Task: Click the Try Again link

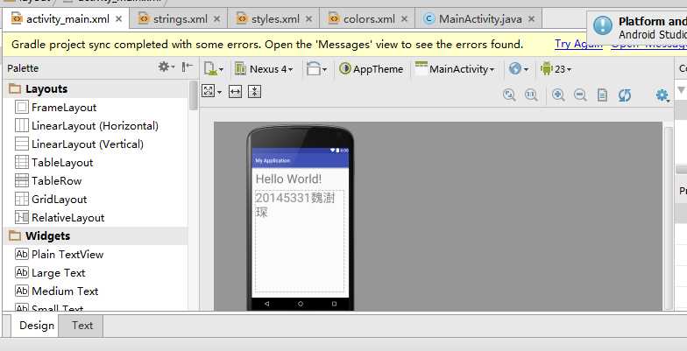Action: pyautogui.click(x=578, y=44)
